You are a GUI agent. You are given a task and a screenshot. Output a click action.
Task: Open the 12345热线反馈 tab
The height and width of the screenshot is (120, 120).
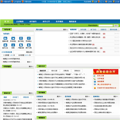coord(7,52)
